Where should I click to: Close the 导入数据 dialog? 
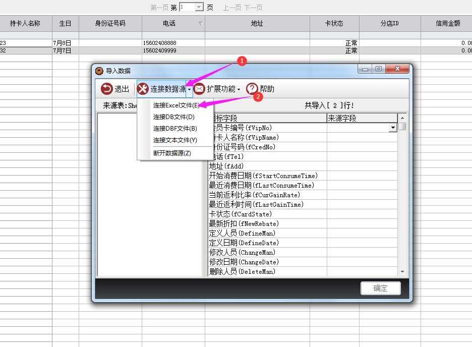[397, 69]
